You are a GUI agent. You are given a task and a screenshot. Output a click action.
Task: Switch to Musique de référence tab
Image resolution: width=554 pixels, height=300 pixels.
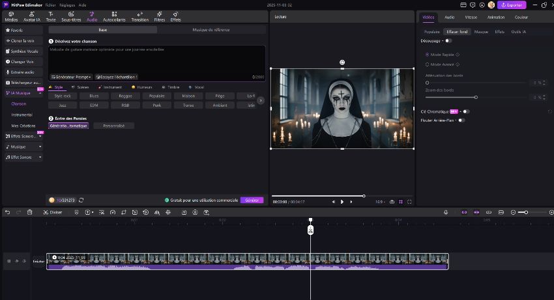point(211,30)
